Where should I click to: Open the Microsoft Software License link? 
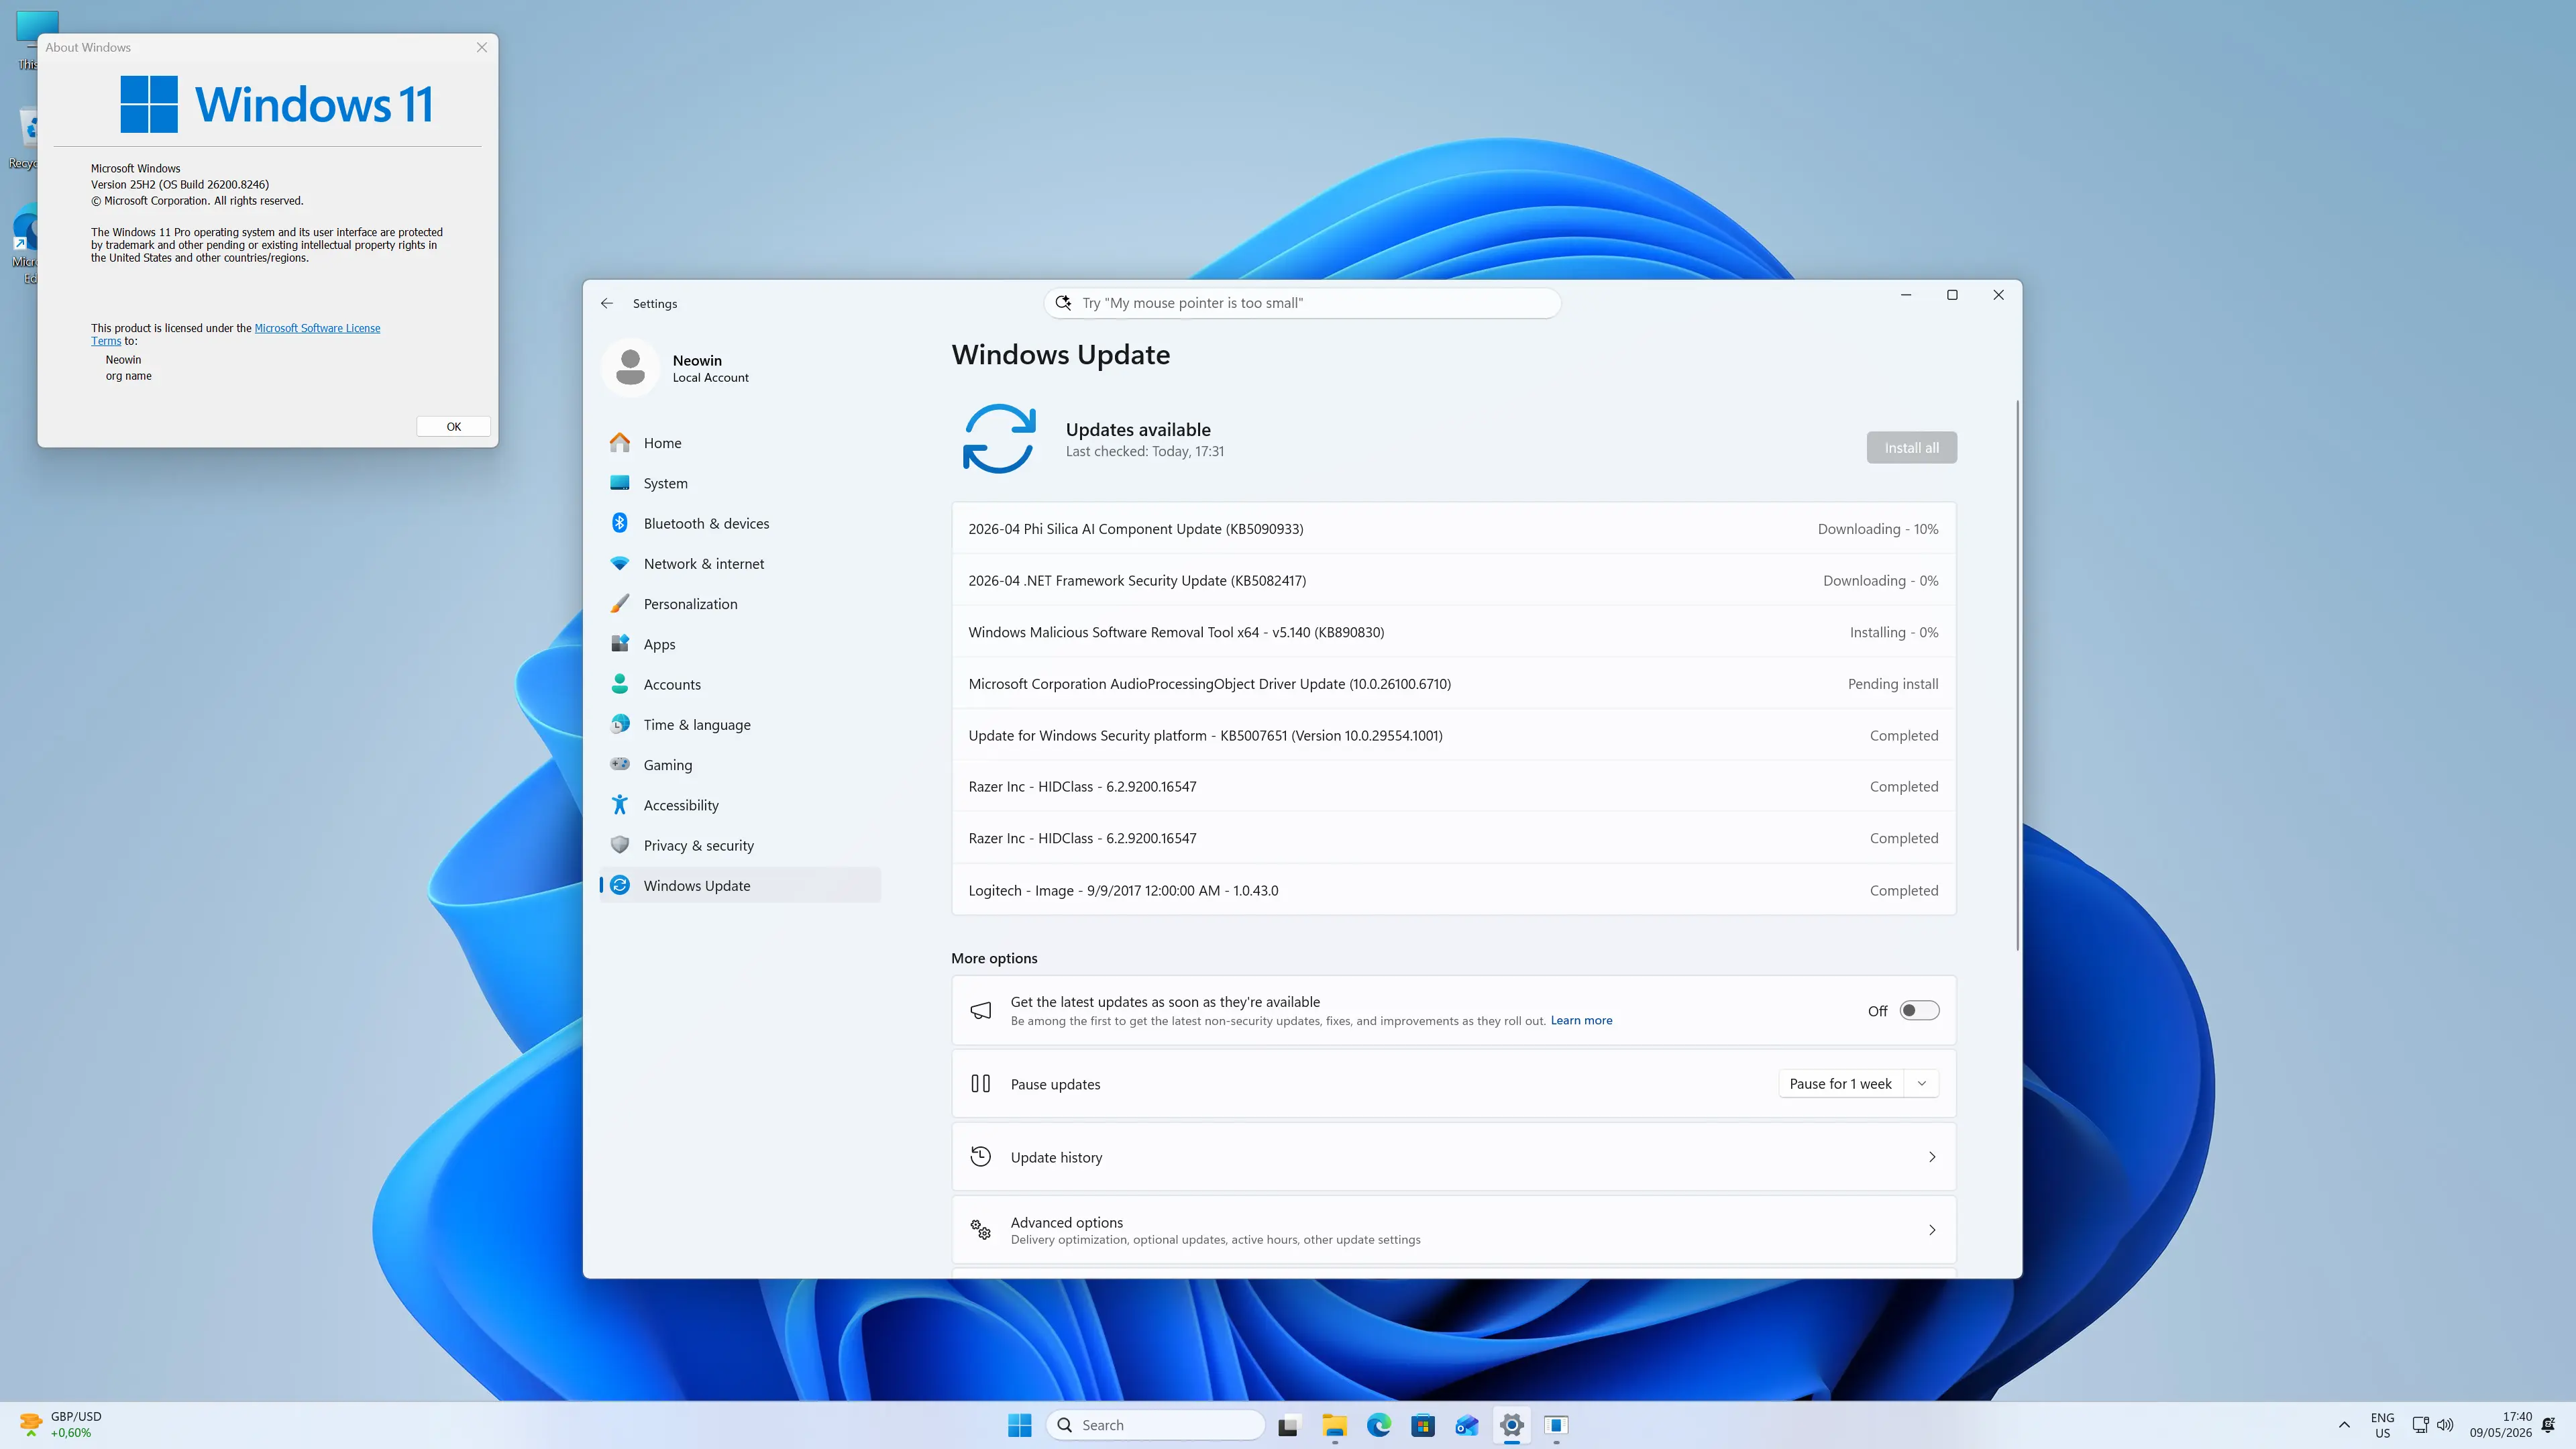pyautogui.click(x=317, y=328)
